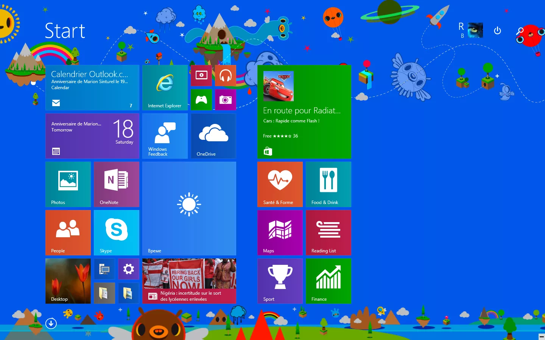Open the PC settings gear tile
This screenshot has height=340, width=545.
[x=129, y=269]
